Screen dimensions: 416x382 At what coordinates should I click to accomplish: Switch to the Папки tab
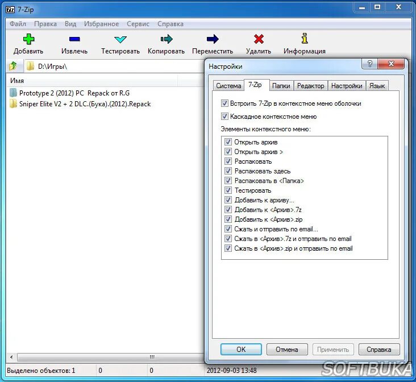281,86
